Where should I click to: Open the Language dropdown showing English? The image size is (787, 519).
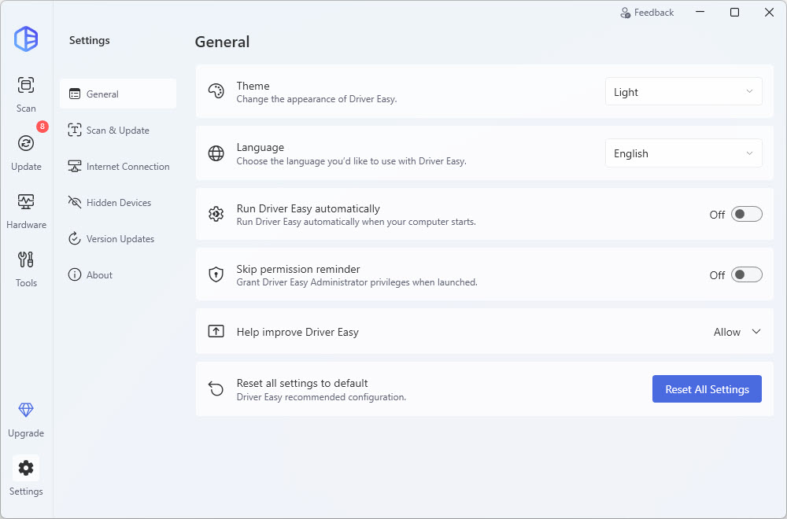[x=683, y=153]
